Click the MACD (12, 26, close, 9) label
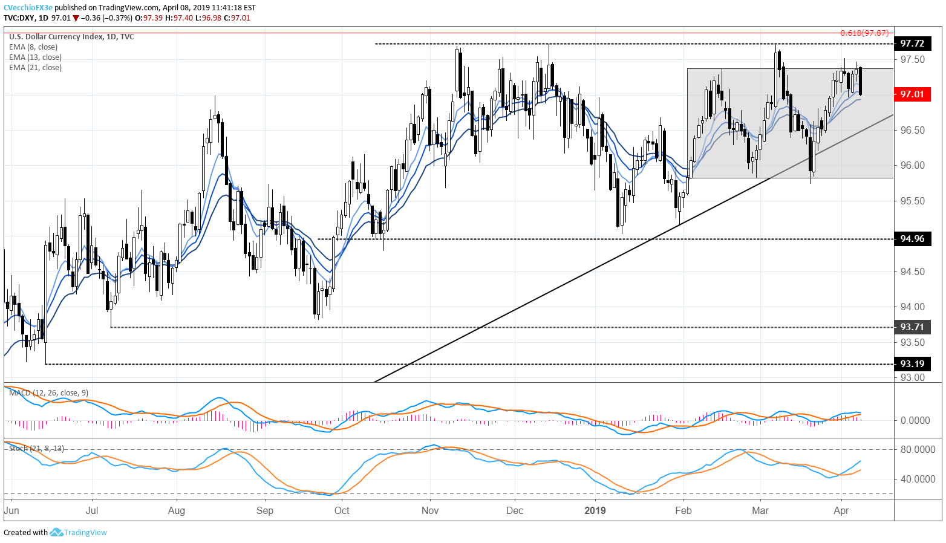 click(x=48, y=393)
